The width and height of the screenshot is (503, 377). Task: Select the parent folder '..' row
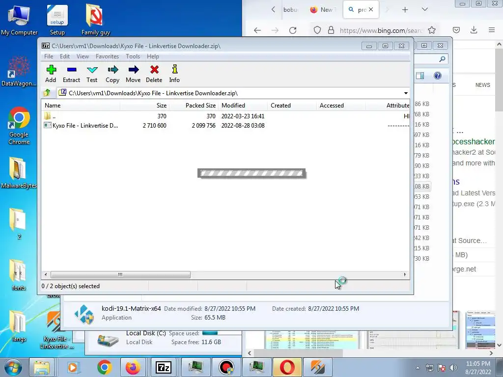(x=226, y=116)
